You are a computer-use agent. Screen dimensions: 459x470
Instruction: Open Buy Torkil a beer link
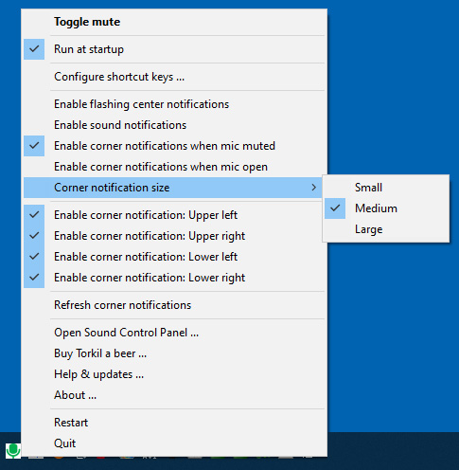pos(174,353)
